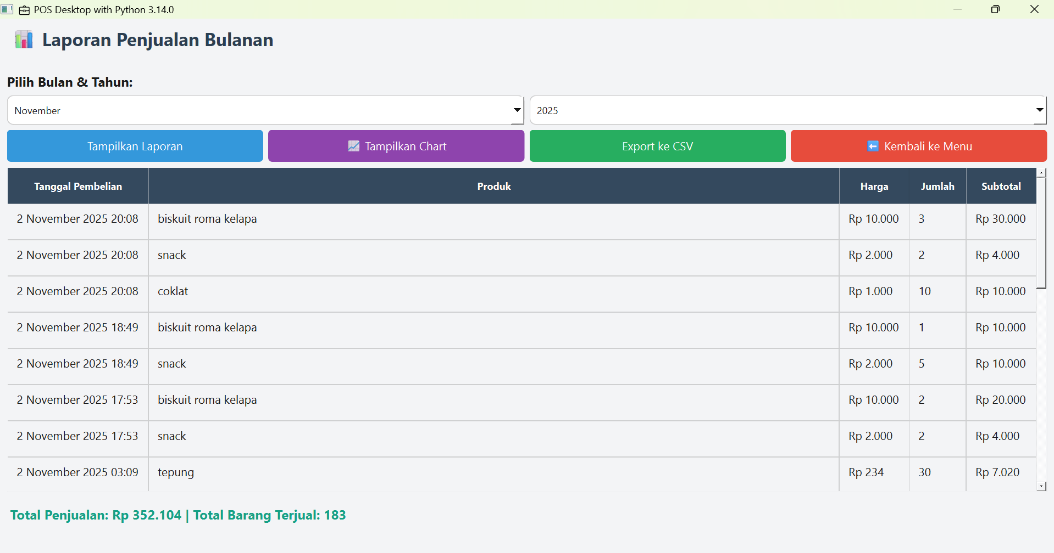Viewport: 1054px width, 553px height.
Task: Click the Produk column header
Action: pyautogui.click(x=493, y=187)
